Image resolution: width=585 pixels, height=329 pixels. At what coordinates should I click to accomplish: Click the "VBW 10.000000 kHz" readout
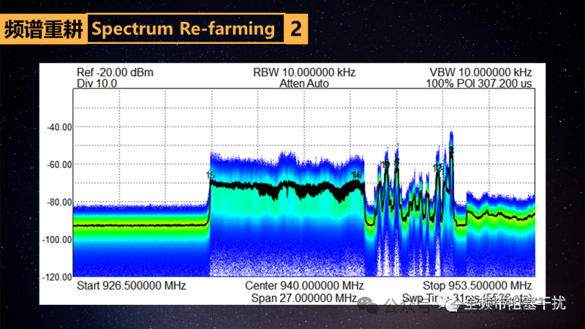point(480,72)
